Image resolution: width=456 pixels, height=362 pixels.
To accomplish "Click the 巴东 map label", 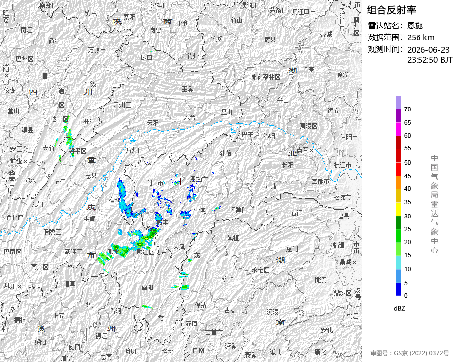I will [x=248, y=134].
